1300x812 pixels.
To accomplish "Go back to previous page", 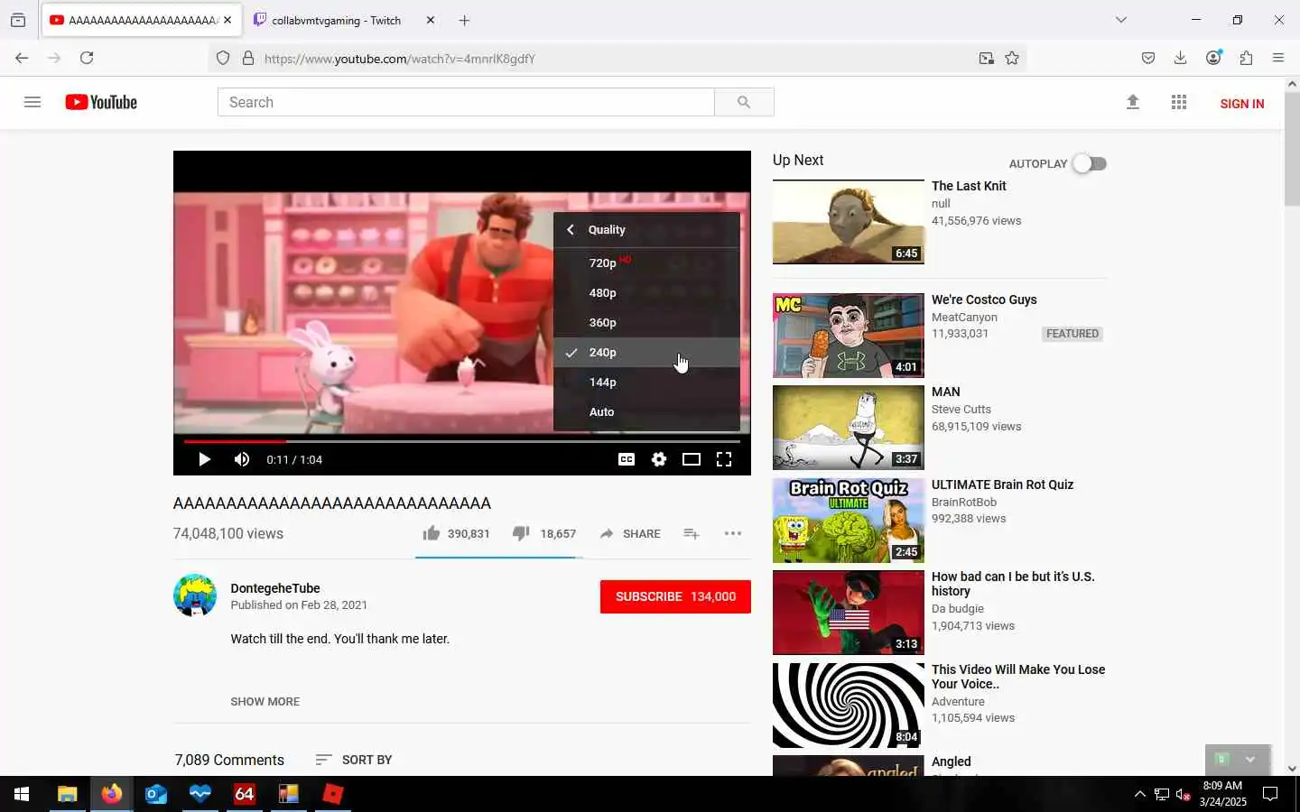I will (x=22, y=58).
